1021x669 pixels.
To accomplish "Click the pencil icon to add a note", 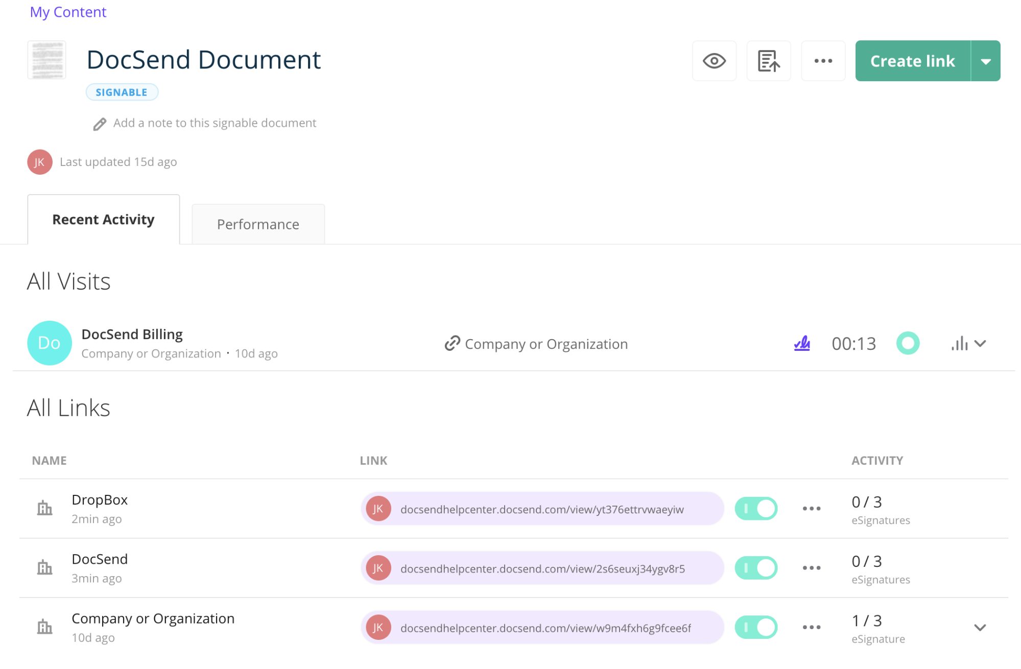I will coord(100,124).
